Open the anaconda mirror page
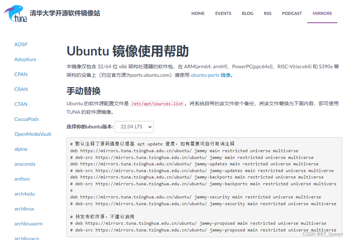The height and width of the screenshot is (240, 348). 24,164
